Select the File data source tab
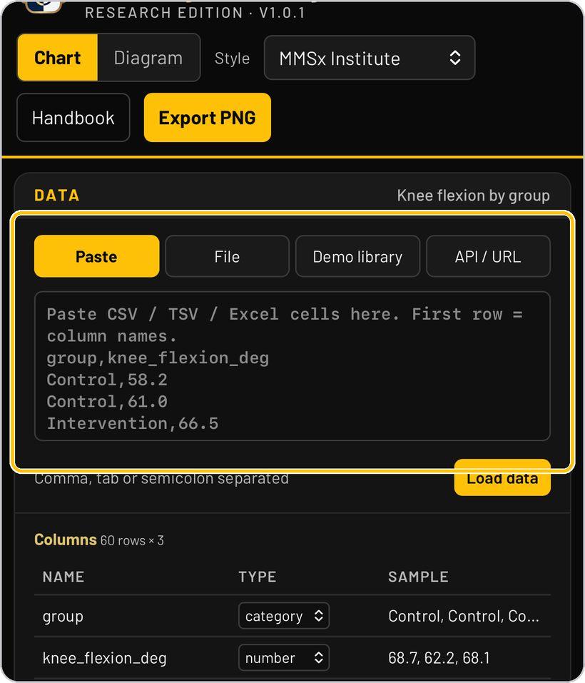Viewport: 585px width, 683px height. coord(227,256)
